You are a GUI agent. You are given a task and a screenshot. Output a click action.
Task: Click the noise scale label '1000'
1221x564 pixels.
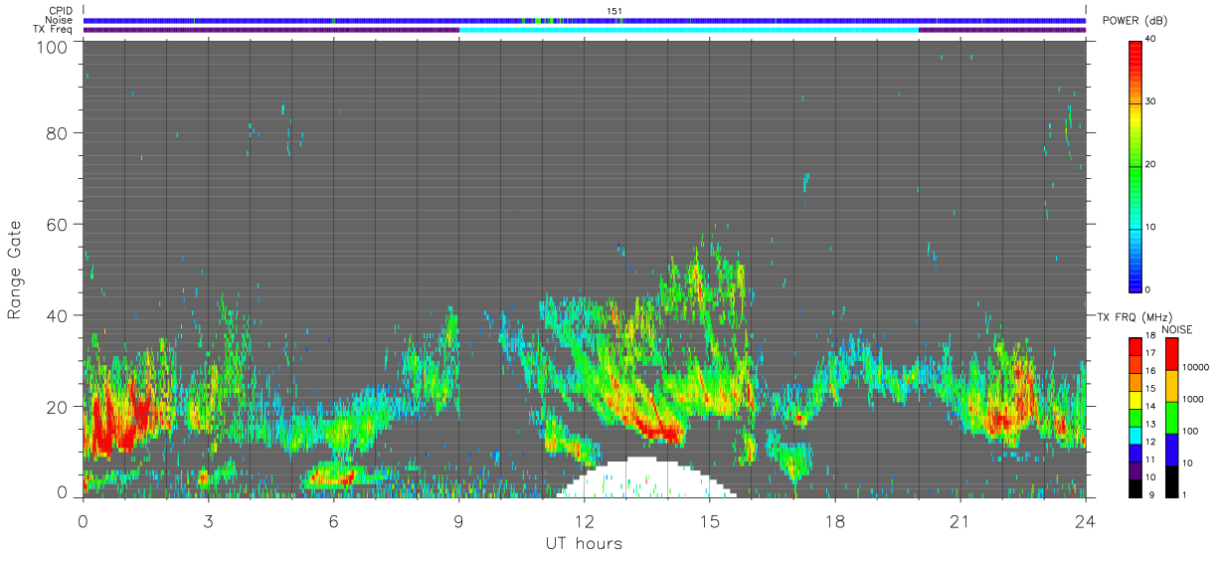1194,399
